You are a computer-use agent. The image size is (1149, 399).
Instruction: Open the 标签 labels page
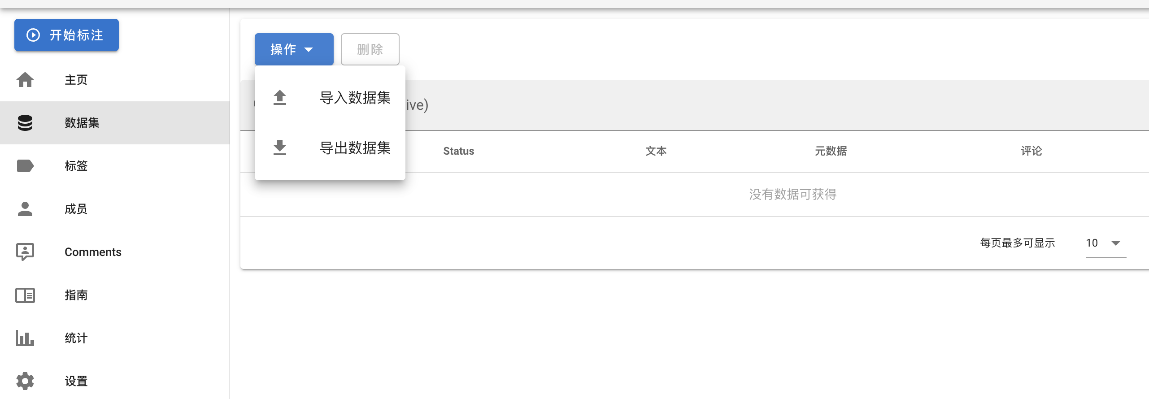(x=76, y=166)
